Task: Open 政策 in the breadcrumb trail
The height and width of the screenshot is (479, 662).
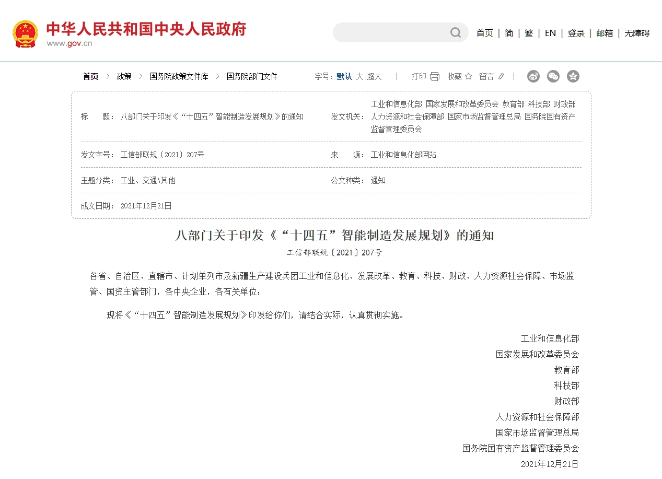Action: [124, 76]
